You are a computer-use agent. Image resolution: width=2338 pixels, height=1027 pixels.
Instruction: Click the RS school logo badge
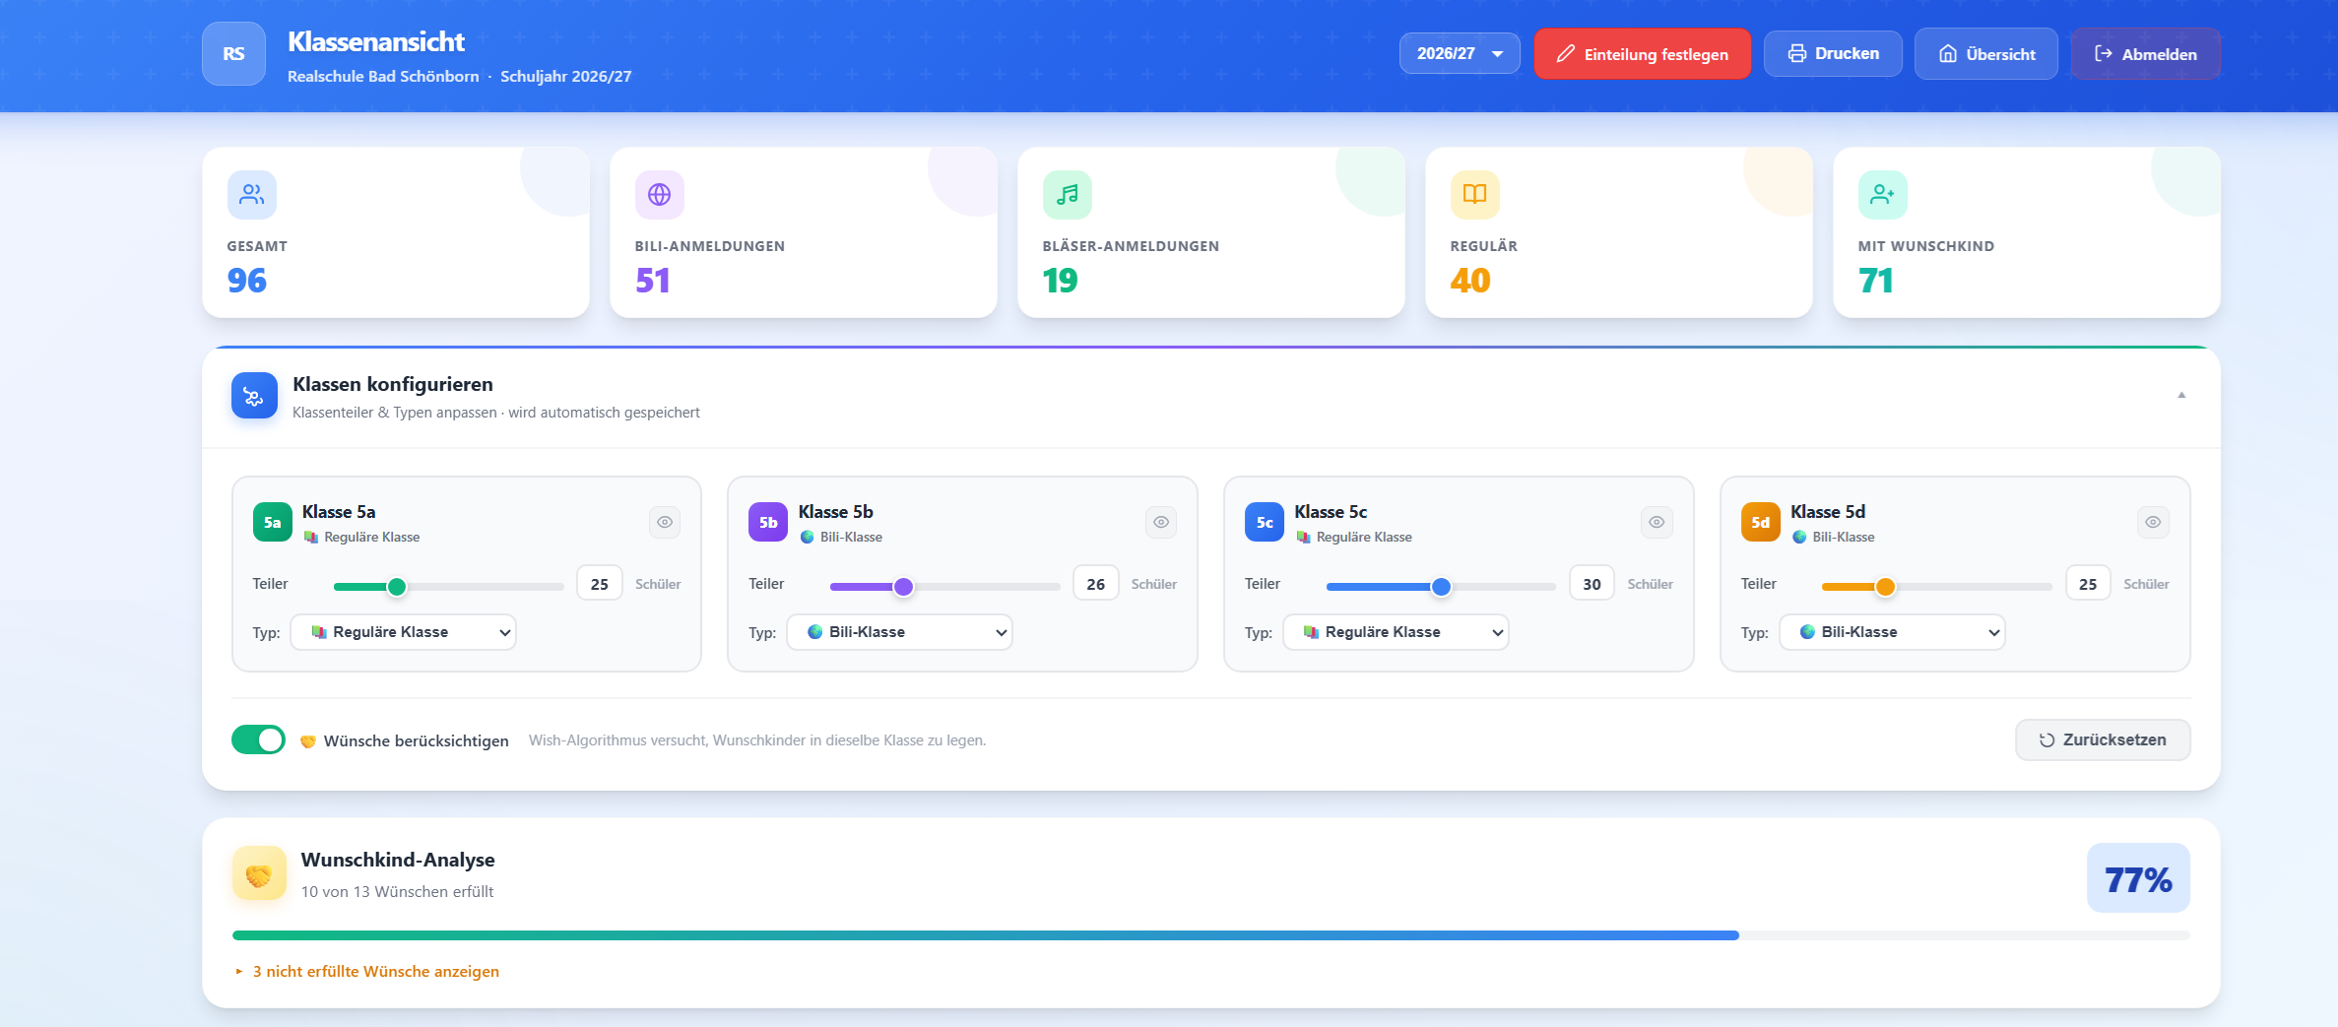pyautogui.click(x=233, y=54)
